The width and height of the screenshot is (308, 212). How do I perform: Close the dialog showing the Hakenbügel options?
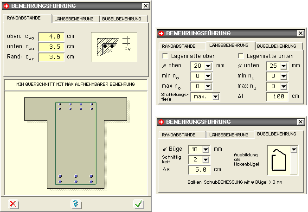click(x=302, y=122)
